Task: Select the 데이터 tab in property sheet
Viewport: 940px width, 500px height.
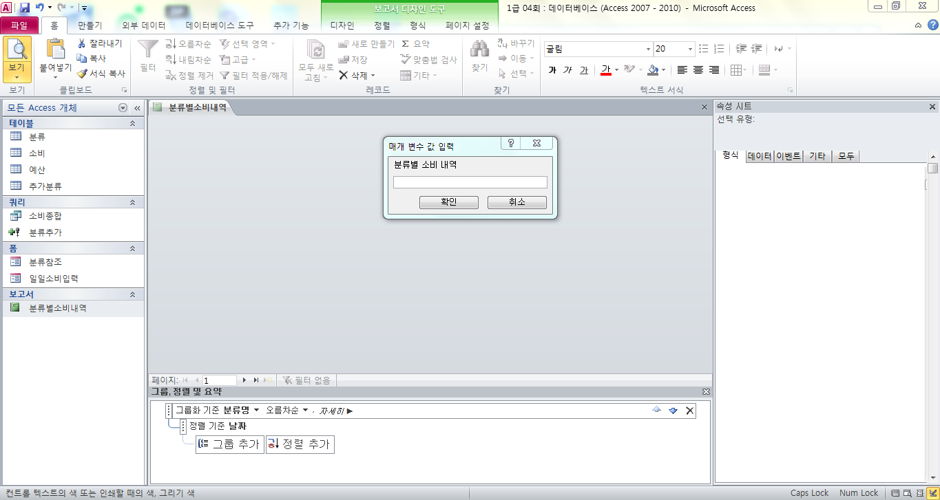Action: [760, 156]
